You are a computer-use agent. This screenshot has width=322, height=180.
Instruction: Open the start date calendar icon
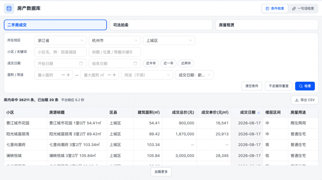81,63
